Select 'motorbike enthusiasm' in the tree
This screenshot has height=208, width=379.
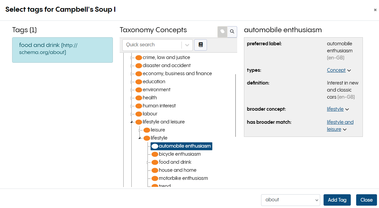(x=183, y=178)
